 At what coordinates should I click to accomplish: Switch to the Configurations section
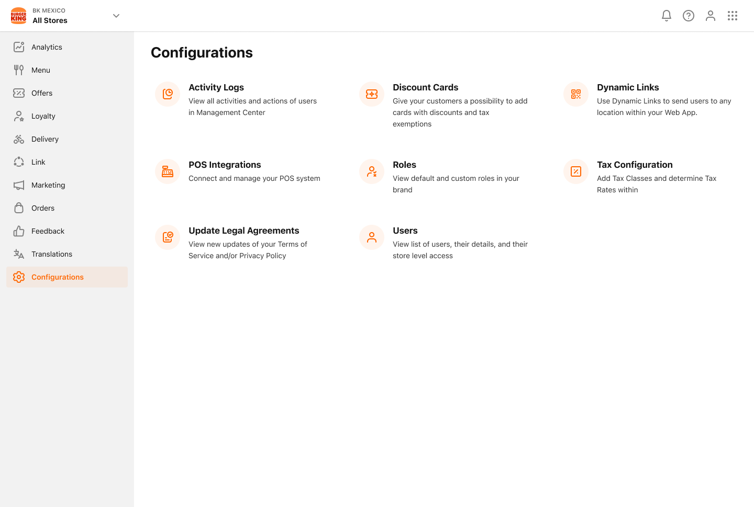[58, 277]
